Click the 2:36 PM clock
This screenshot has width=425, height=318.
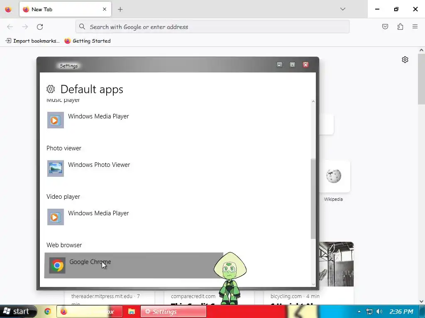click(x=401, y=311)
